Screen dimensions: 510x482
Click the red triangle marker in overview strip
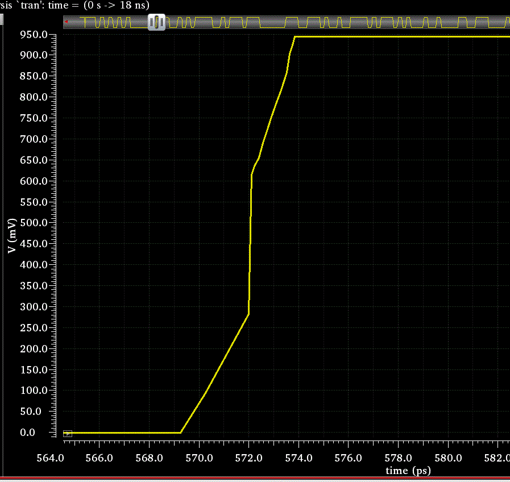[67, 22]
